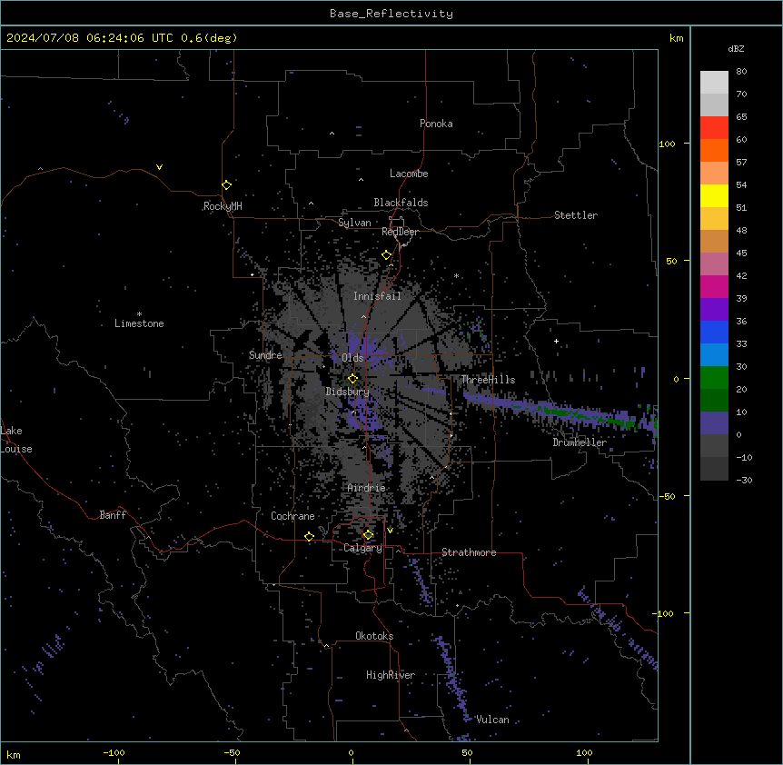Select the purple 39-36 dBZ legend swatch
Image resolution: width=783 pixels, height=765 pixels.
[714, 310]
